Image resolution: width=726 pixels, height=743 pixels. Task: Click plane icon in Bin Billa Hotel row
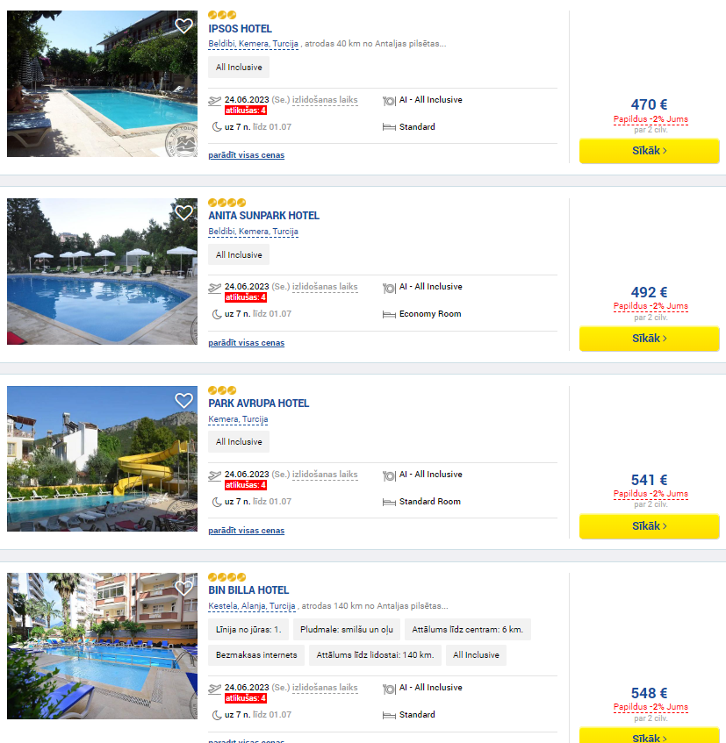pyautogui.click(x=215, y=688)
